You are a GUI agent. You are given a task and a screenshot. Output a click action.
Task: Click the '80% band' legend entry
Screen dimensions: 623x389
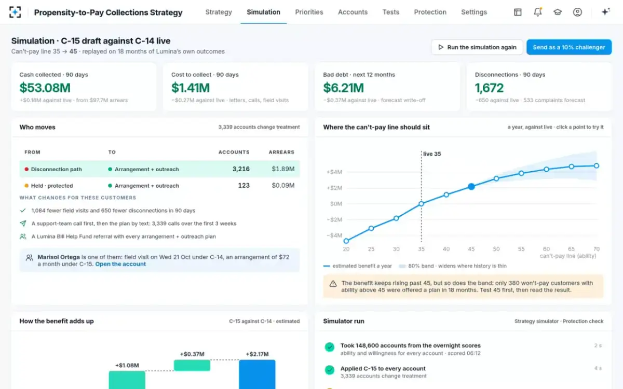tap(453, 266)
